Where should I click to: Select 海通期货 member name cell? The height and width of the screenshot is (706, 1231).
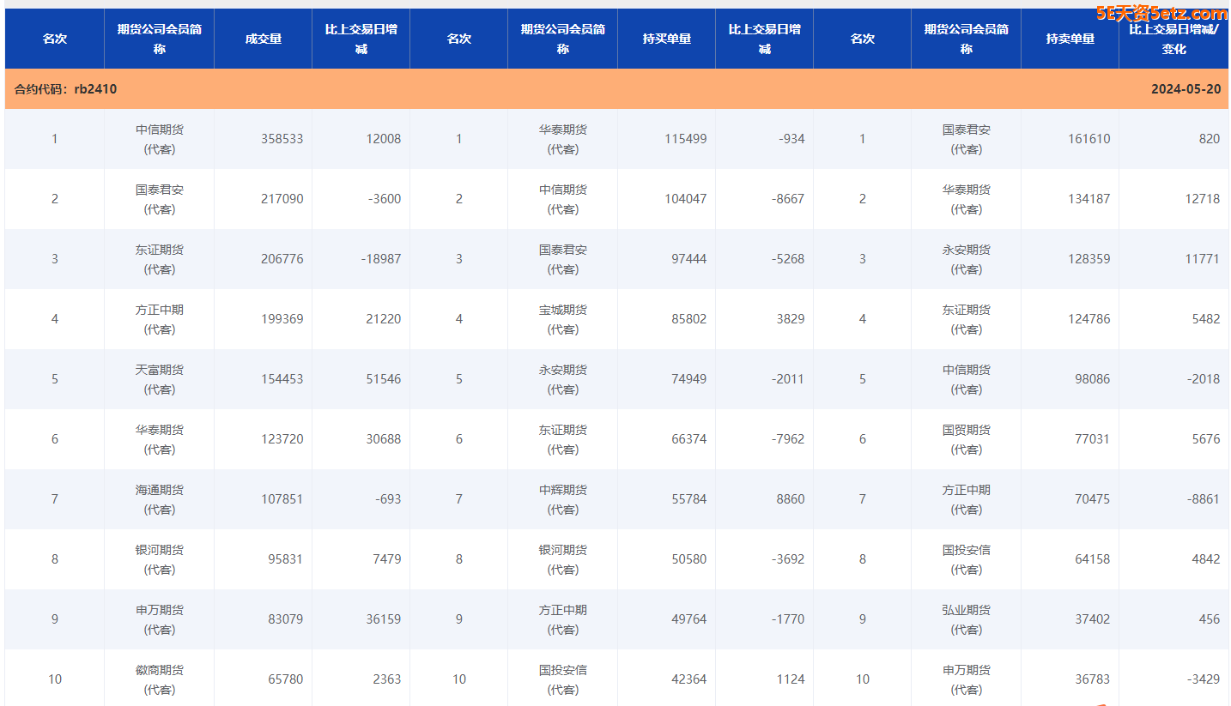click(x=160, y=499)
